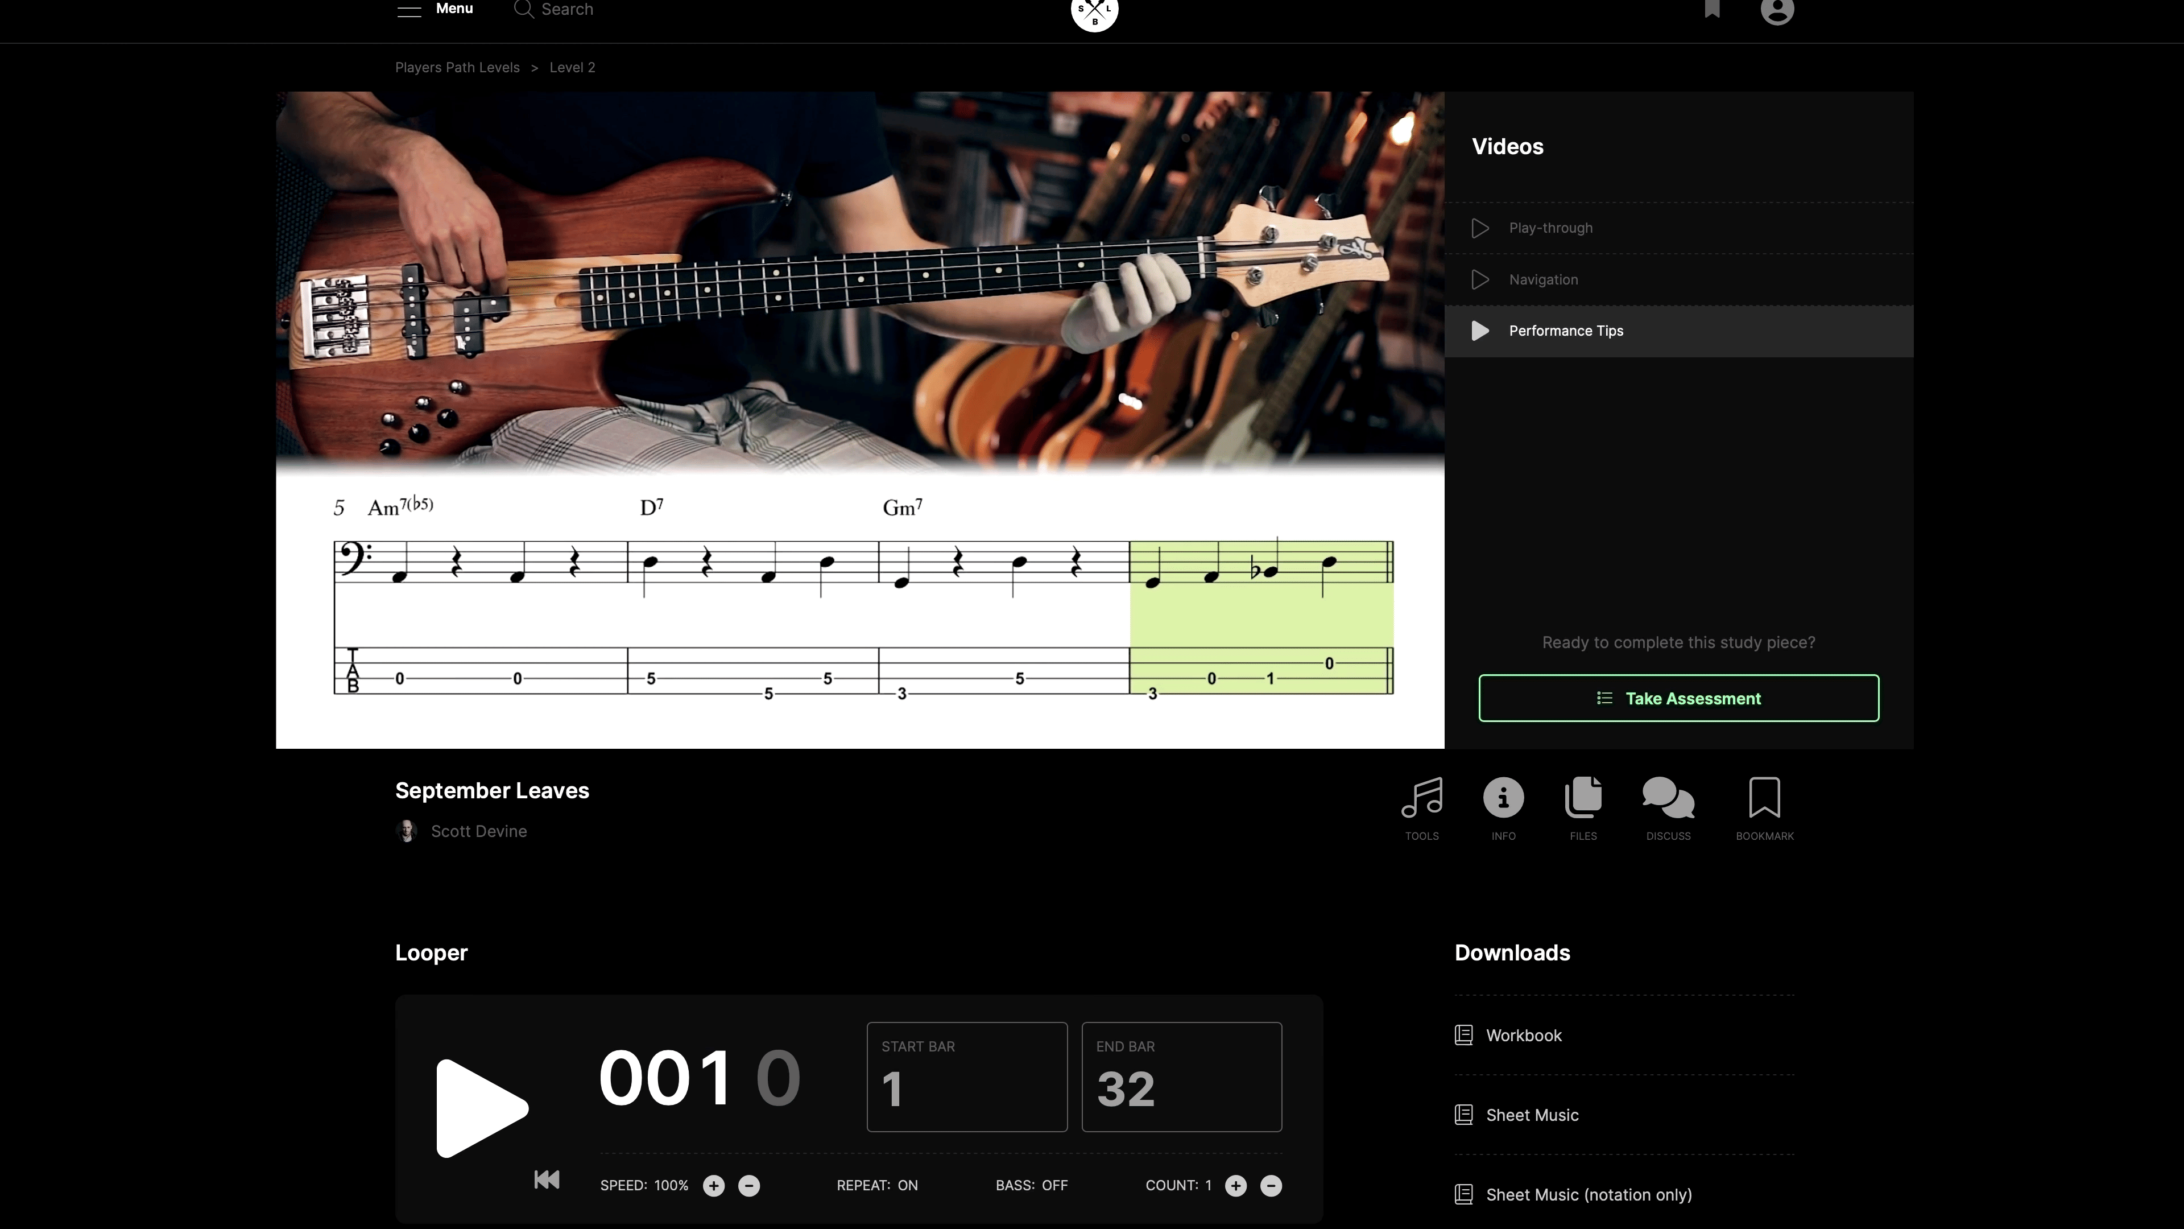Open the Discuss chat bubbles icon

[x=1668, y=798]
